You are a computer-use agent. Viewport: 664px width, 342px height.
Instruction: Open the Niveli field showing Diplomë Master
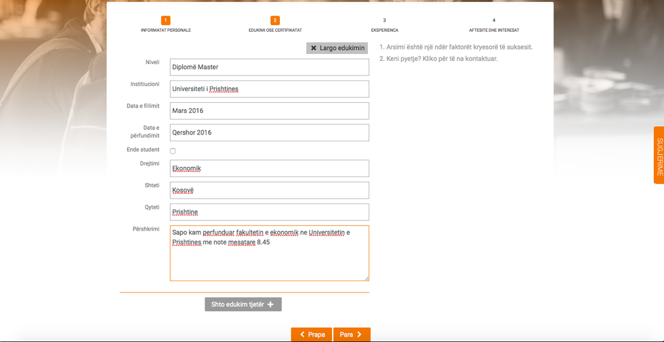[269, 67]
